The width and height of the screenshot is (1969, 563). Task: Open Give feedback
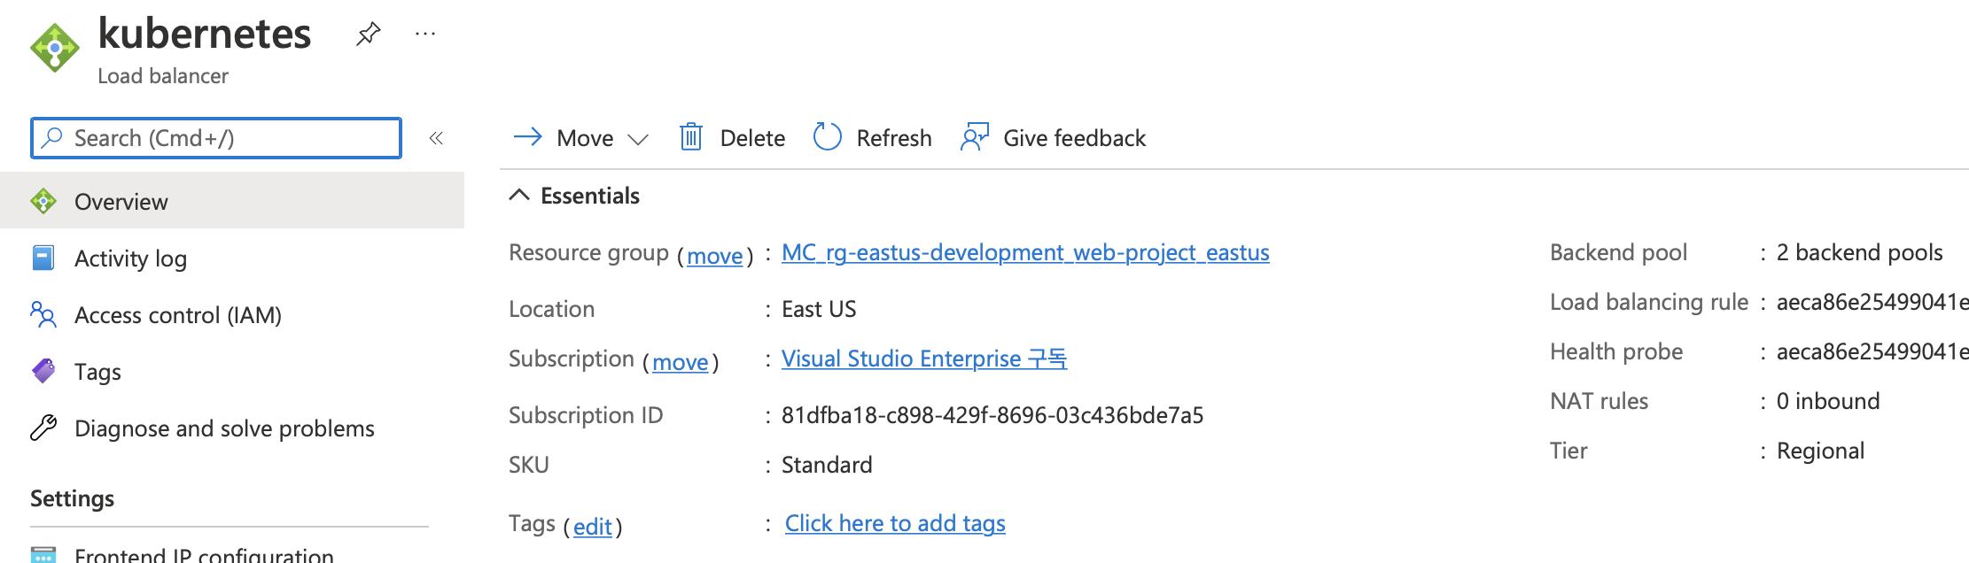pyautogui.click(x=1054, y=138)
